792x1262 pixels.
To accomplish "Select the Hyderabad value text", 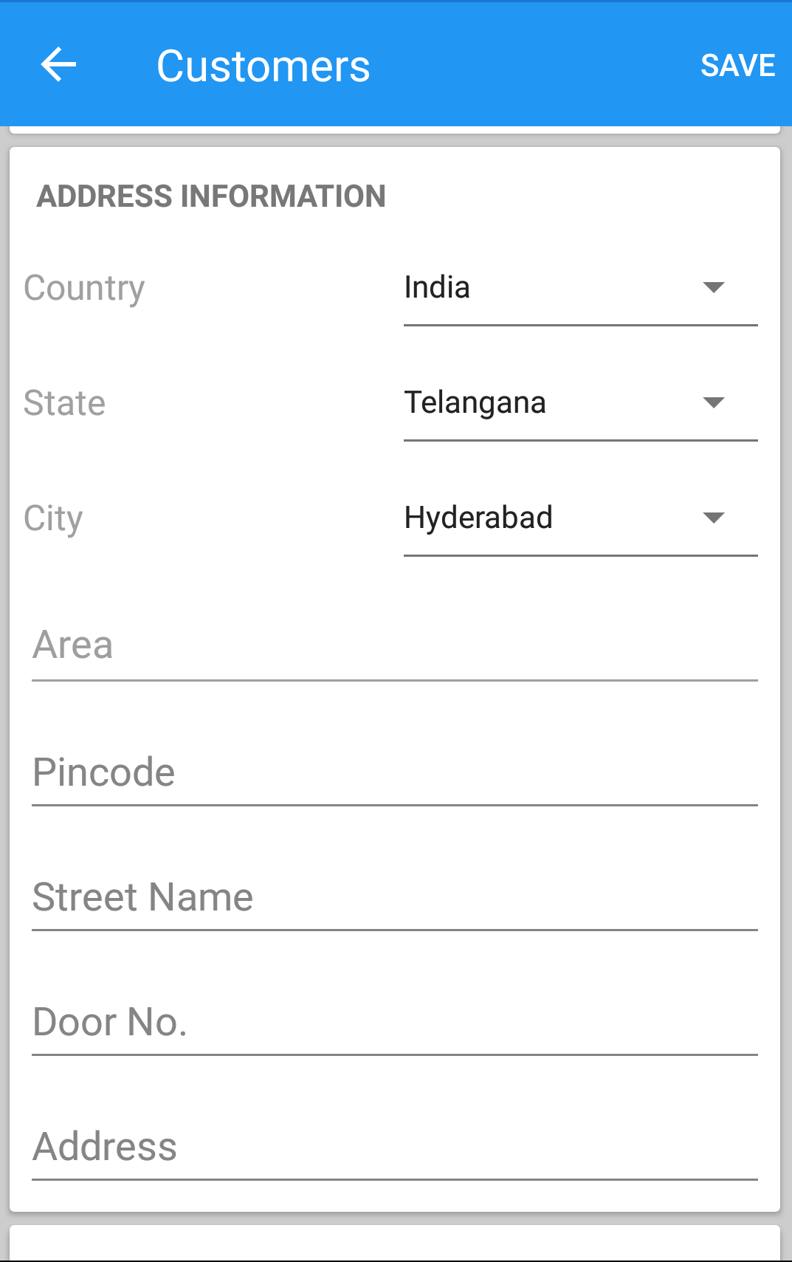I will tap(478, 518).
